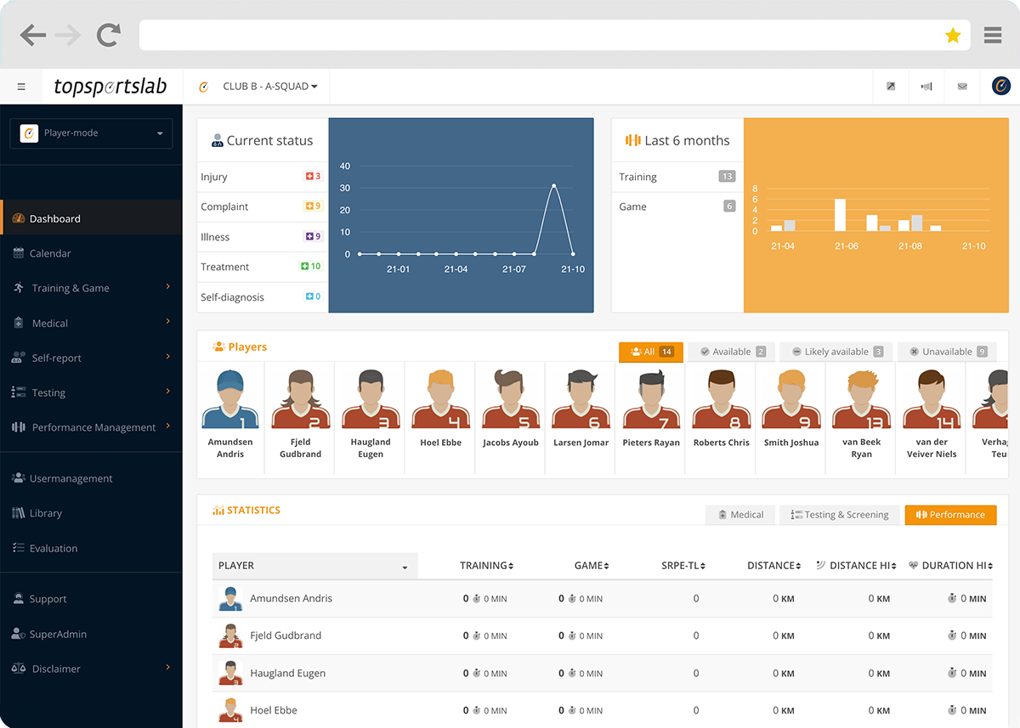Image resolution: width=1020 pixels, height=728 pixels.
Task: Sort table by TRAINING column
Action: (x=486, y=566)
